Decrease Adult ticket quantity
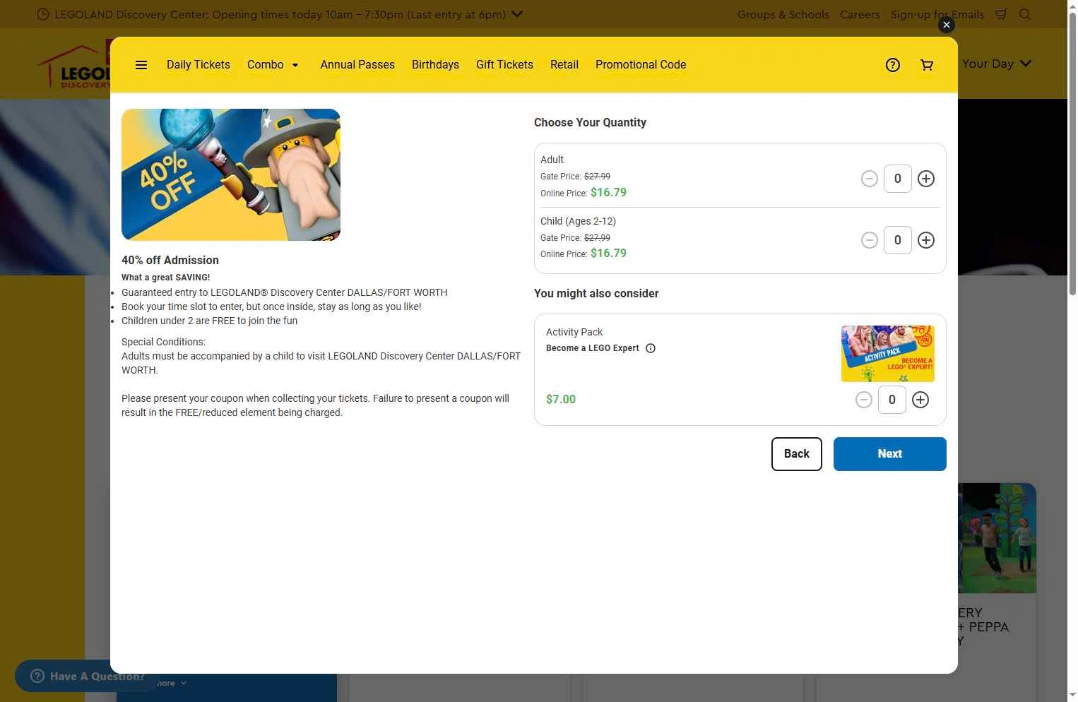1078x702 pixels. click(870, 179)
